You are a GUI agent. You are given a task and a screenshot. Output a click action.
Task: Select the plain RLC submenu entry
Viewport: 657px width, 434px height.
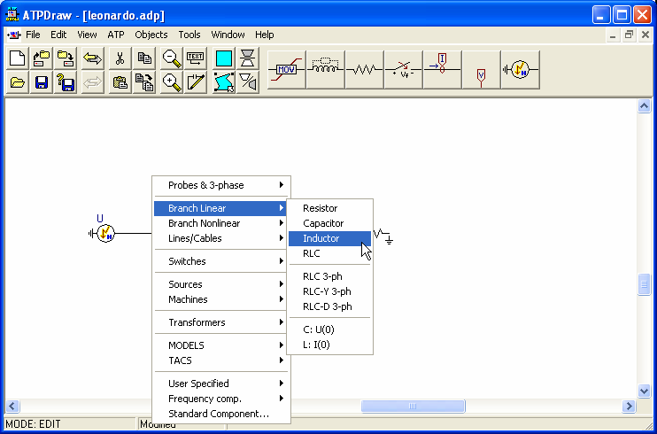coord(329,253)
